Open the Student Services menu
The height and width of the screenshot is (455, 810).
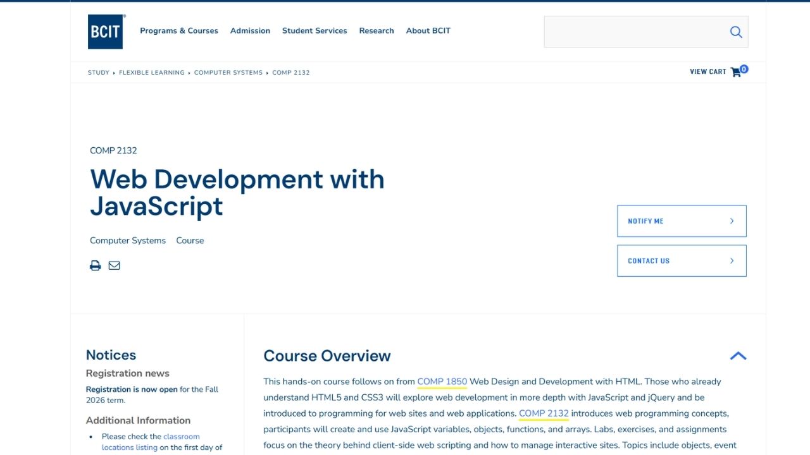pos(315,30)
